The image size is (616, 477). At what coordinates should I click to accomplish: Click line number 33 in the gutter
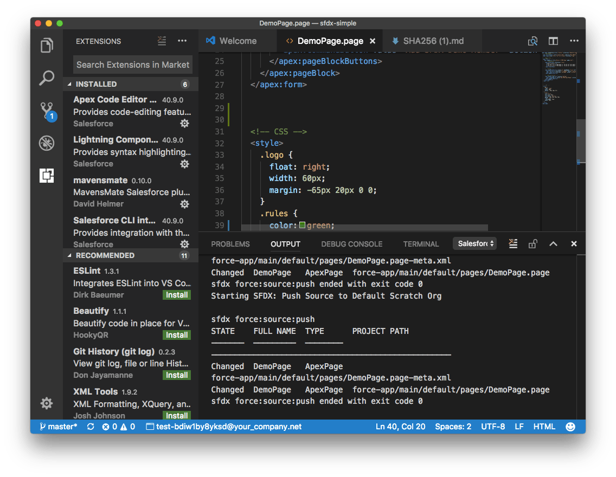(219, 155)
